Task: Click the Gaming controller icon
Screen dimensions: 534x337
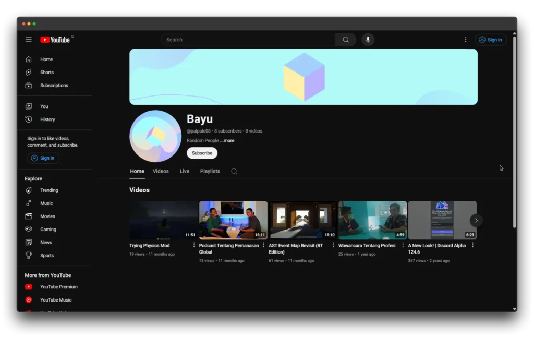Action: tap(29, 230)
